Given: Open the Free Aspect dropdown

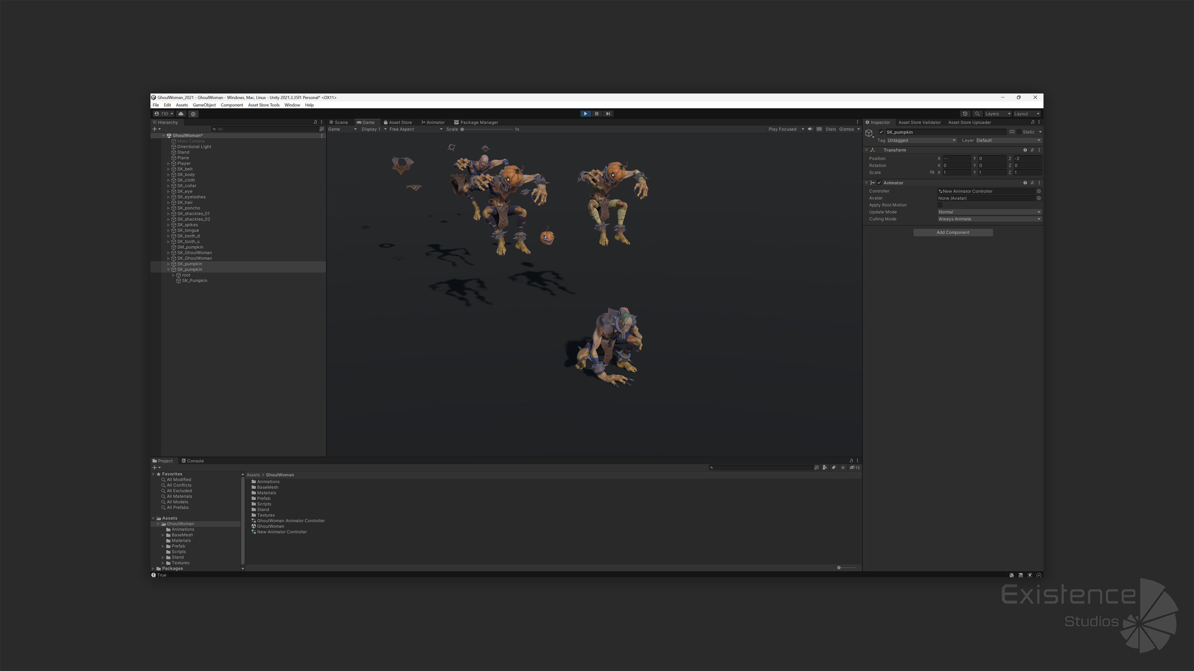Looking at the screenshot, I should pos(415,129).
